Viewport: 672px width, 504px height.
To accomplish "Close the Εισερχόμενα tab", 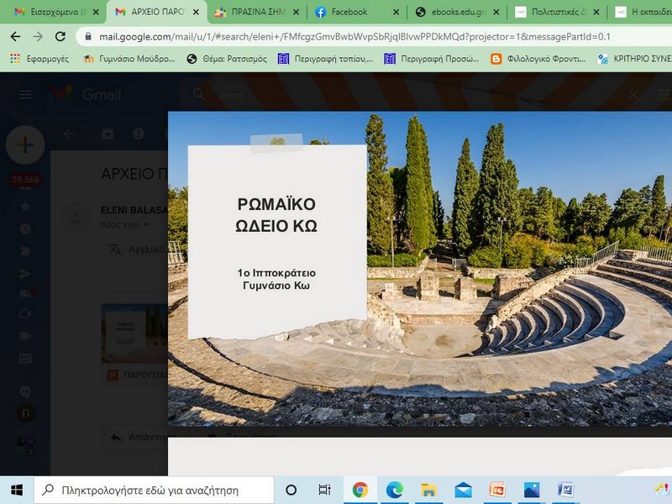I will (x=96, y=12).
